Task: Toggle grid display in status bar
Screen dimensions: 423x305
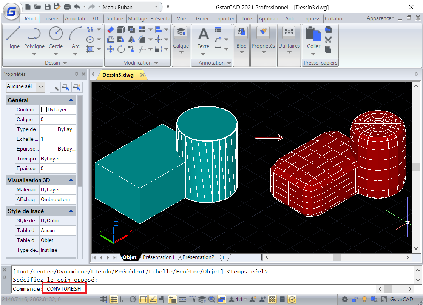Action: (x=114, y=299)
